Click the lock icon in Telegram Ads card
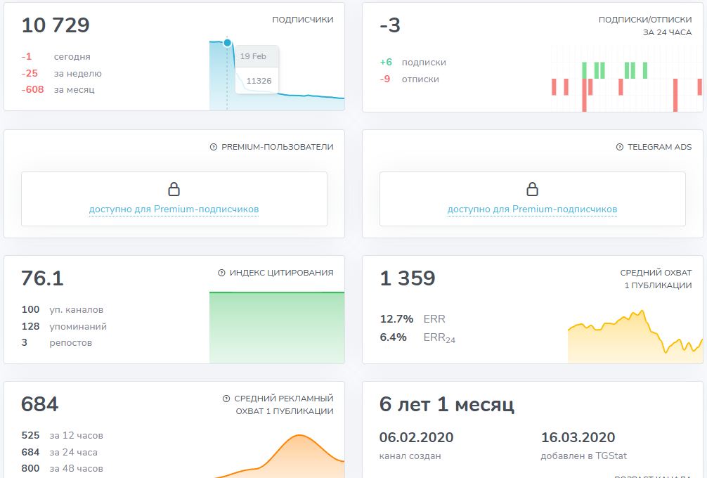 coord(532,189)
